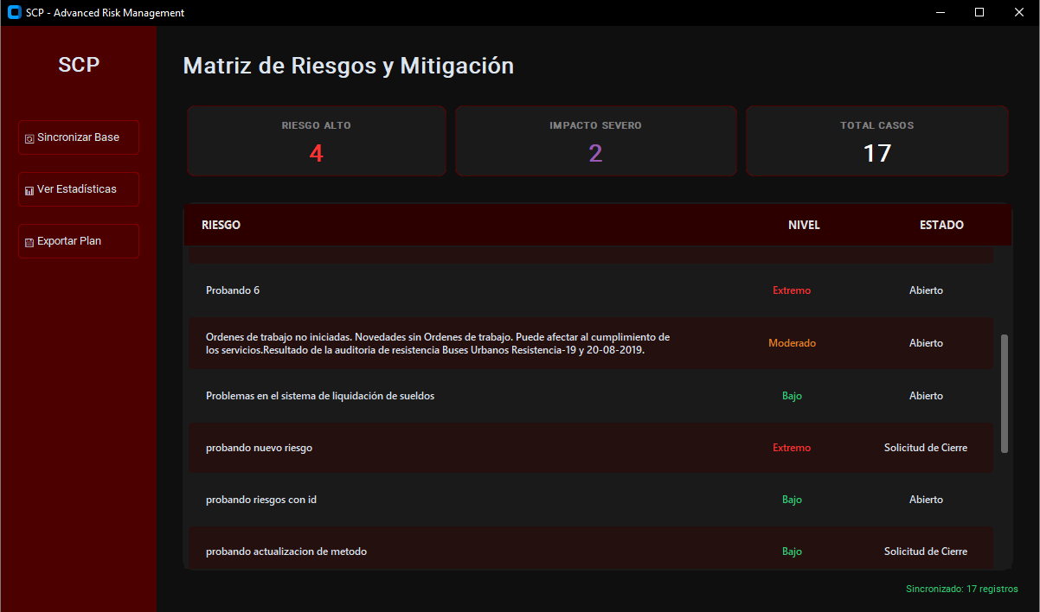
Task: Select the Total Casos summary card
Action: 876,142
